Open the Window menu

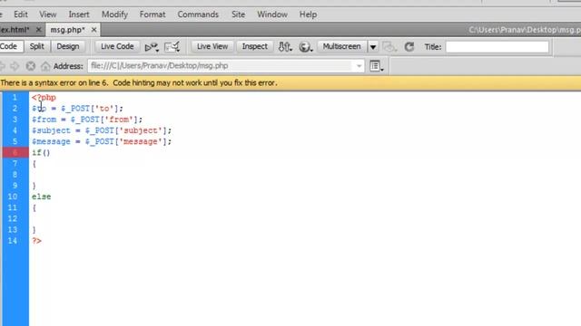point(272,14)
